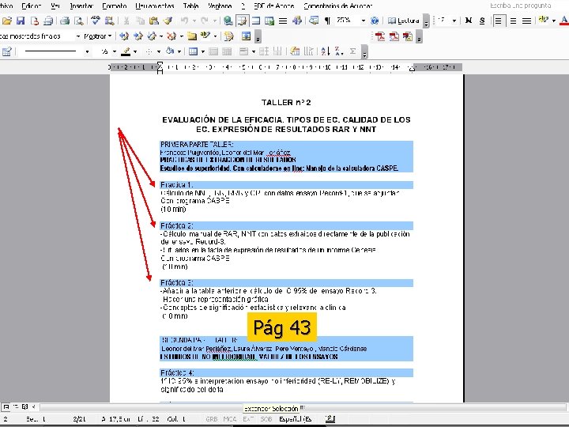Screen dimensions: 569x427
Task: Select the Format Painter brush icon
Action: [x=168, y=21]
